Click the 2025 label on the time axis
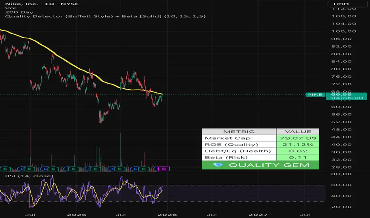 click(77, 215)
